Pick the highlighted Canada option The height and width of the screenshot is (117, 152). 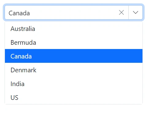74,56
